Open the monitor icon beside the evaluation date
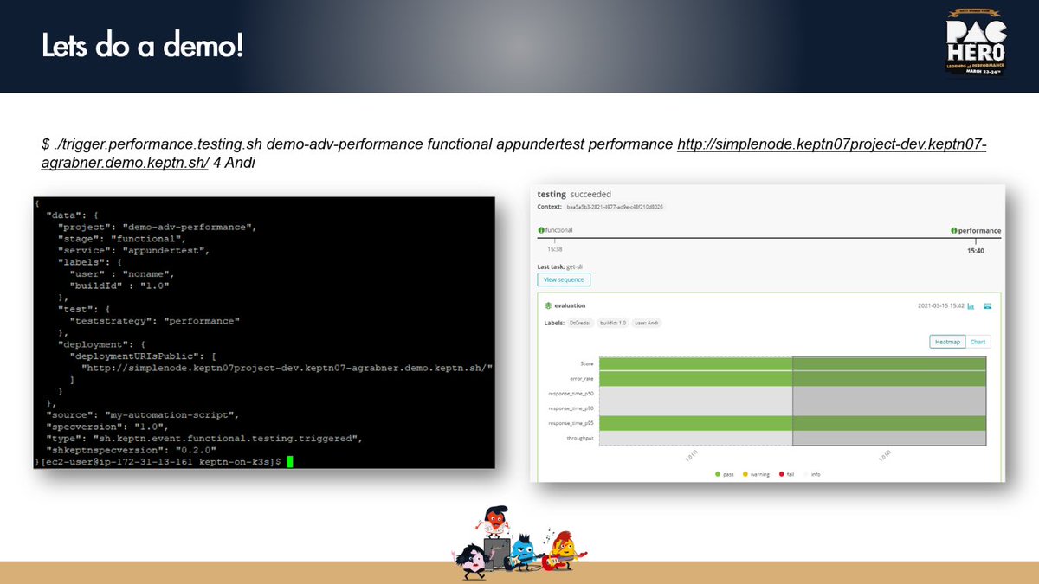Screen dimensions: 1039x584 pos(987,305)
